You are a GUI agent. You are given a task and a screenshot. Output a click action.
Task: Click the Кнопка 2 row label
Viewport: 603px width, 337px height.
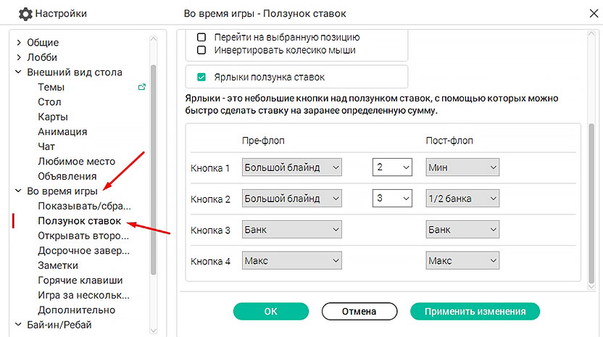coord(210,199)
